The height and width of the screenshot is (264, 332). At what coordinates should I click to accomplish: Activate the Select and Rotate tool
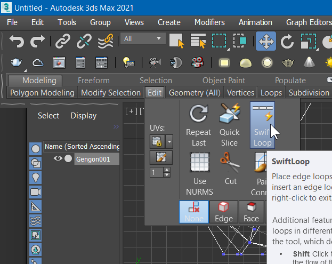pos(287,41)
